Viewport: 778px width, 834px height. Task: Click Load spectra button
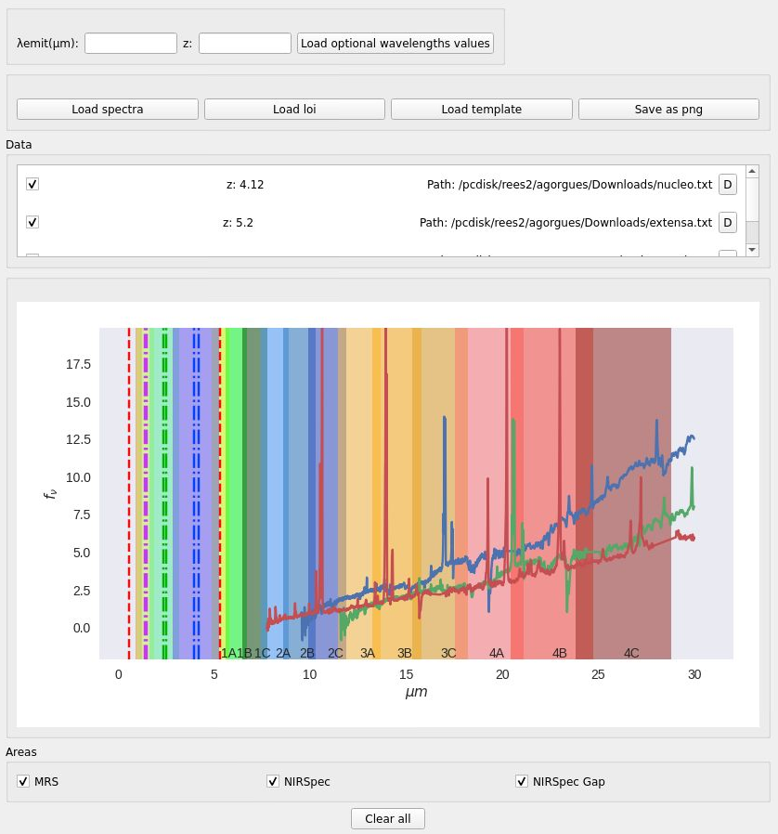pos(108,109)
